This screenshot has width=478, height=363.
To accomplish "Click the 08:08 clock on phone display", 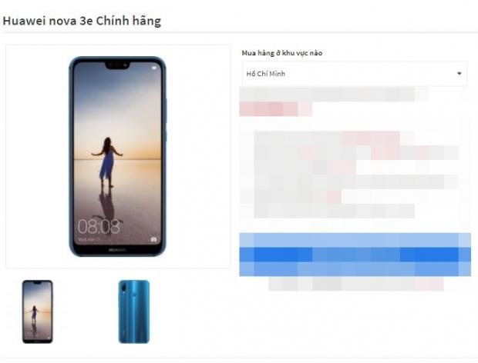I will point(99,226).
